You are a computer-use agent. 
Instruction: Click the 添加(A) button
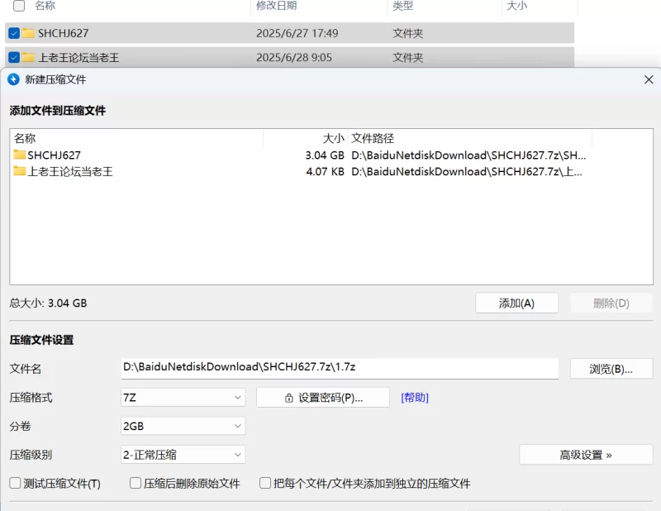pos(517,303)
